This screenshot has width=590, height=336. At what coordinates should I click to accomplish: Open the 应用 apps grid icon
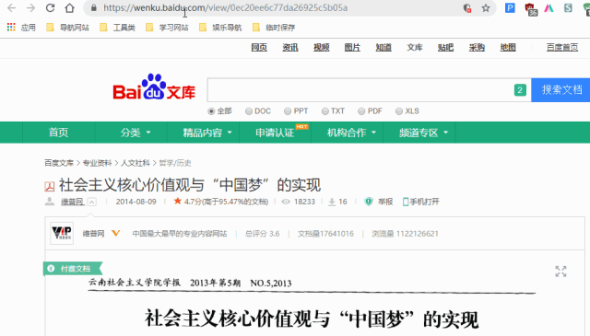click(x=11, y=27)
